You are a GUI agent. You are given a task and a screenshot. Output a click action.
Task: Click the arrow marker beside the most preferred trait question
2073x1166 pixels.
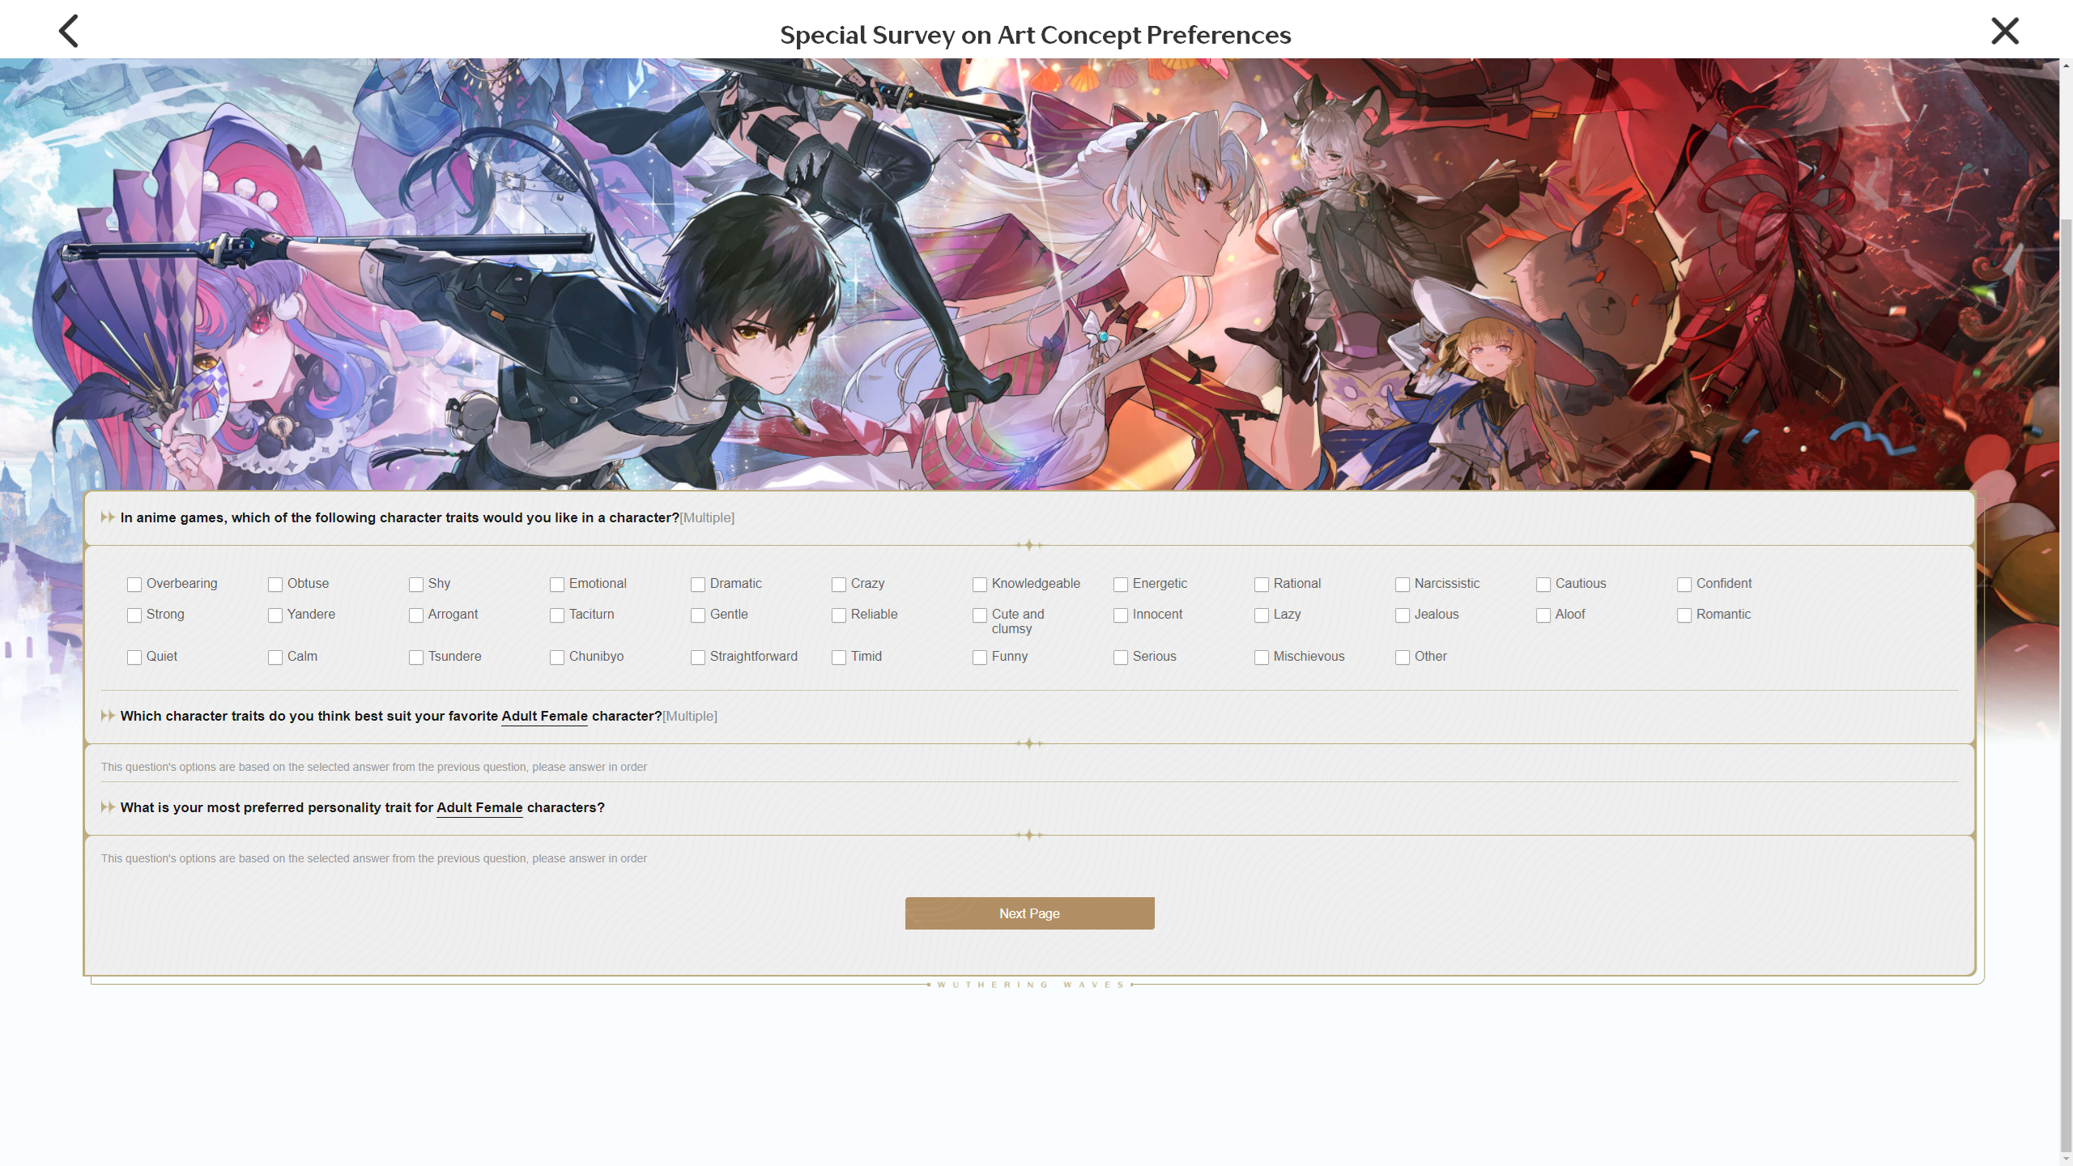(x=107, y=807)
